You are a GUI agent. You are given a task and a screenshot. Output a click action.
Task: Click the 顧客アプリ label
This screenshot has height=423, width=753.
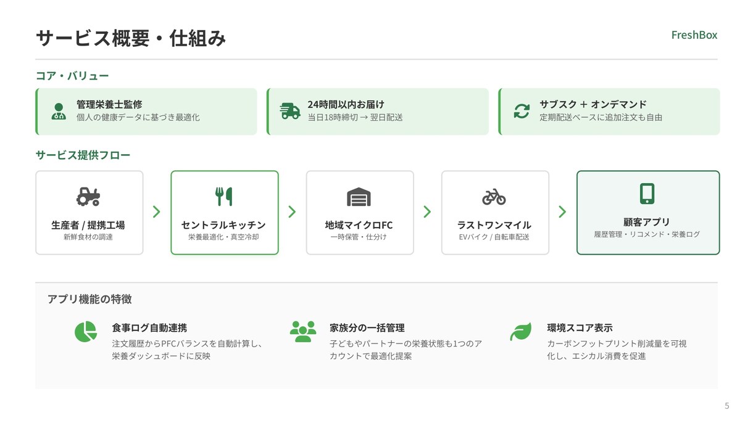647,222
